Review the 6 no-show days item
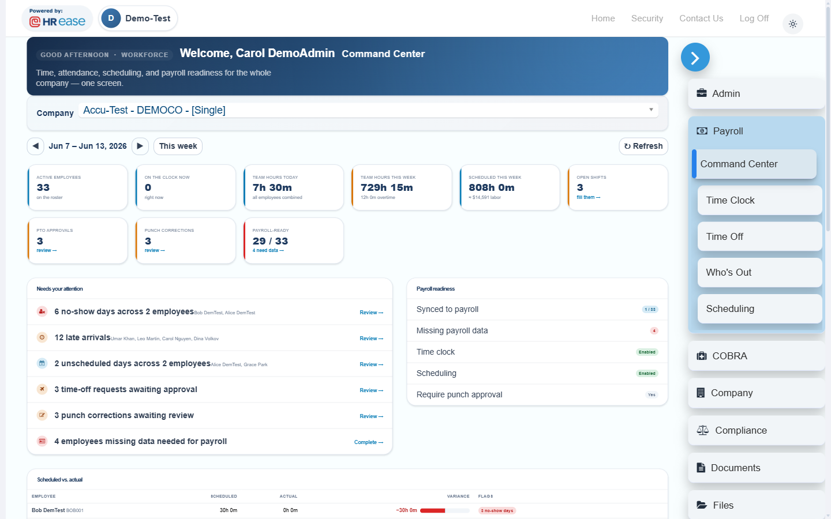The height and width of the screenshot is (519, 831). [371, 313]
